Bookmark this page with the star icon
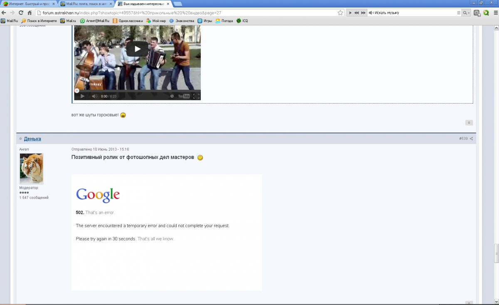The height and width of the screenshot is (305, 499). pos(340,13)
